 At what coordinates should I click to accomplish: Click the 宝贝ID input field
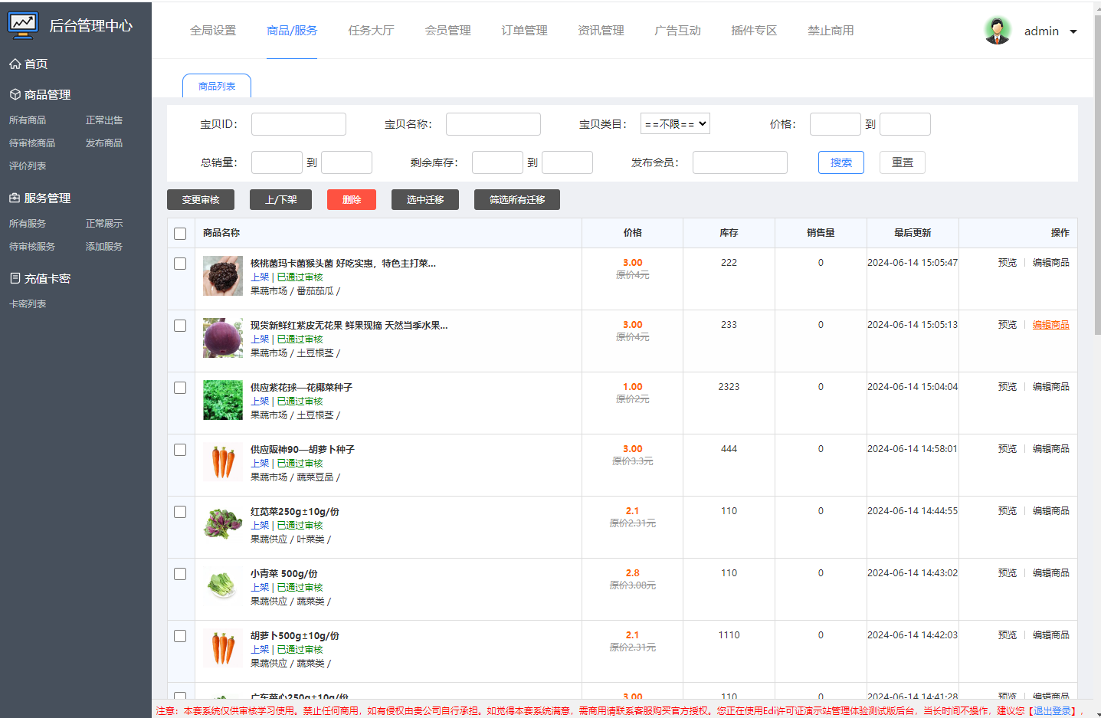point(299,124)
